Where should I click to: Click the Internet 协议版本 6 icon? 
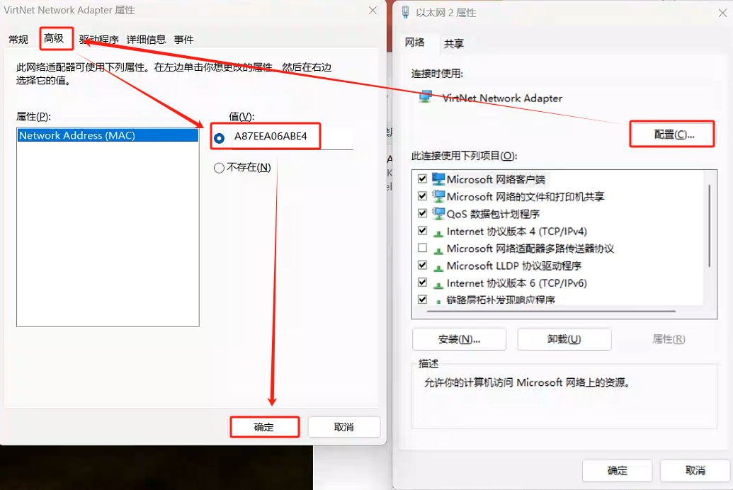click(x=438, y=283)
